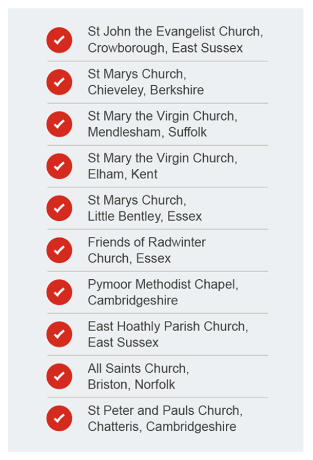Click the red tick beside East Hoathly Parish Church

(59, 334)
